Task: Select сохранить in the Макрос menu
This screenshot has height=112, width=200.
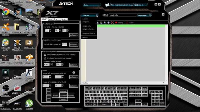Action: pyautogui.click(x=87, y=26)
